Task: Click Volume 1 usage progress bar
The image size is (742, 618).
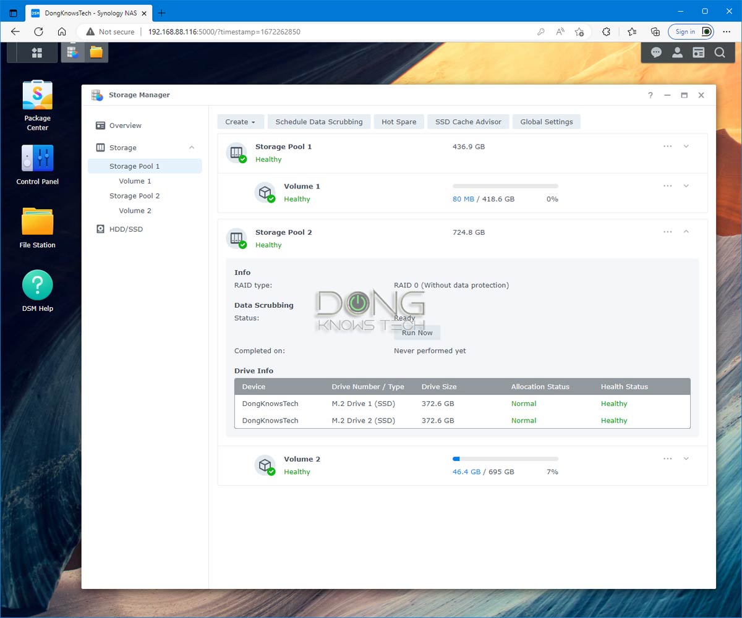Action: click(505, 186)
